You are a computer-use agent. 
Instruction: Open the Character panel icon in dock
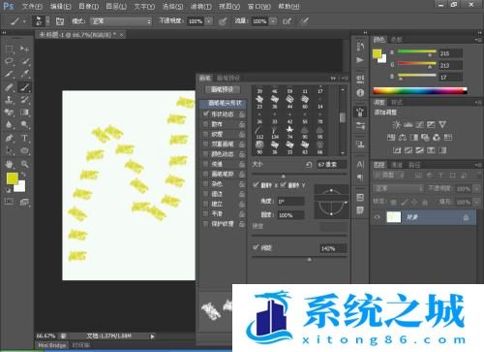click(x=360, y=164)
